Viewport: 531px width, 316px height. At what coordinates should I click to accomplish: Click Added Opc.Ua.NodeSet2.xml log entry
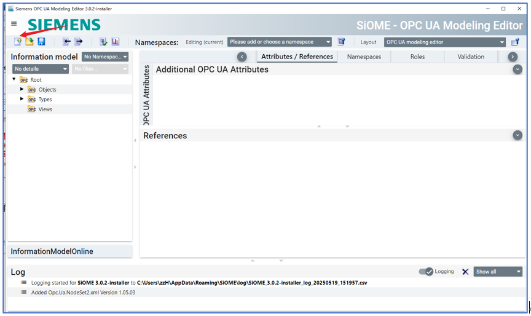pyautogui.click(x=84, y=293)
